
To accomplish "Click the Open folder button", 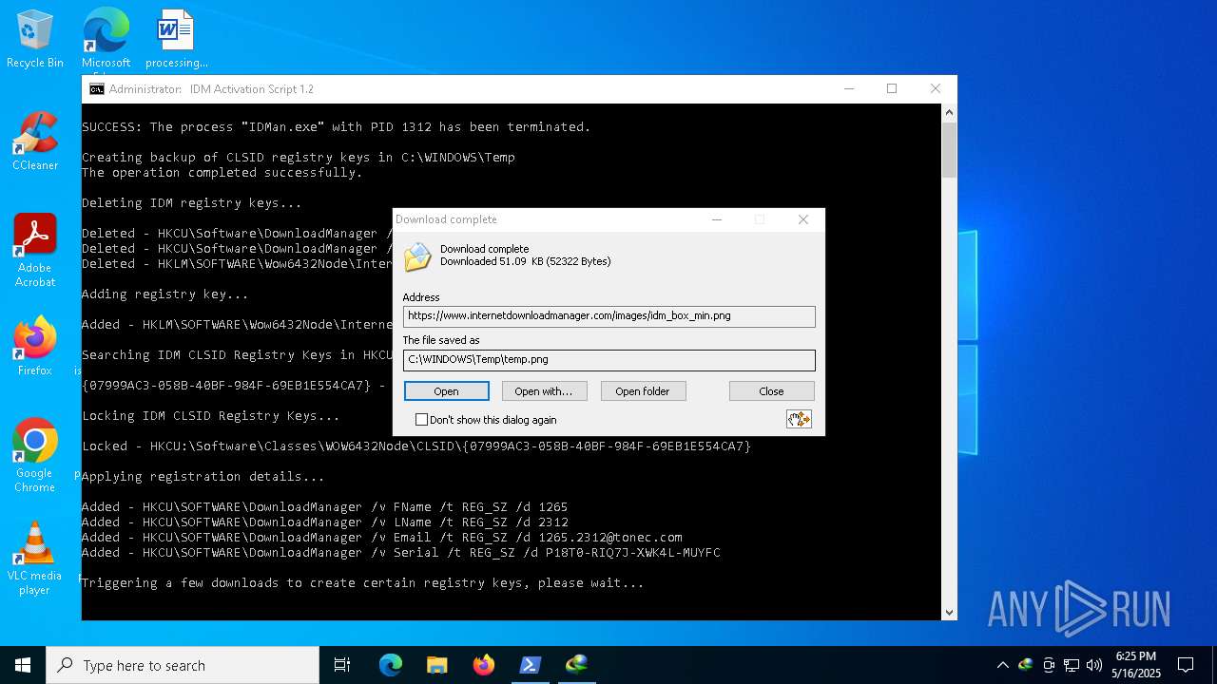I will (643, 391).
